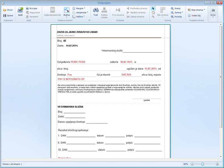Click the scroll up arrow

coord(221,25)
